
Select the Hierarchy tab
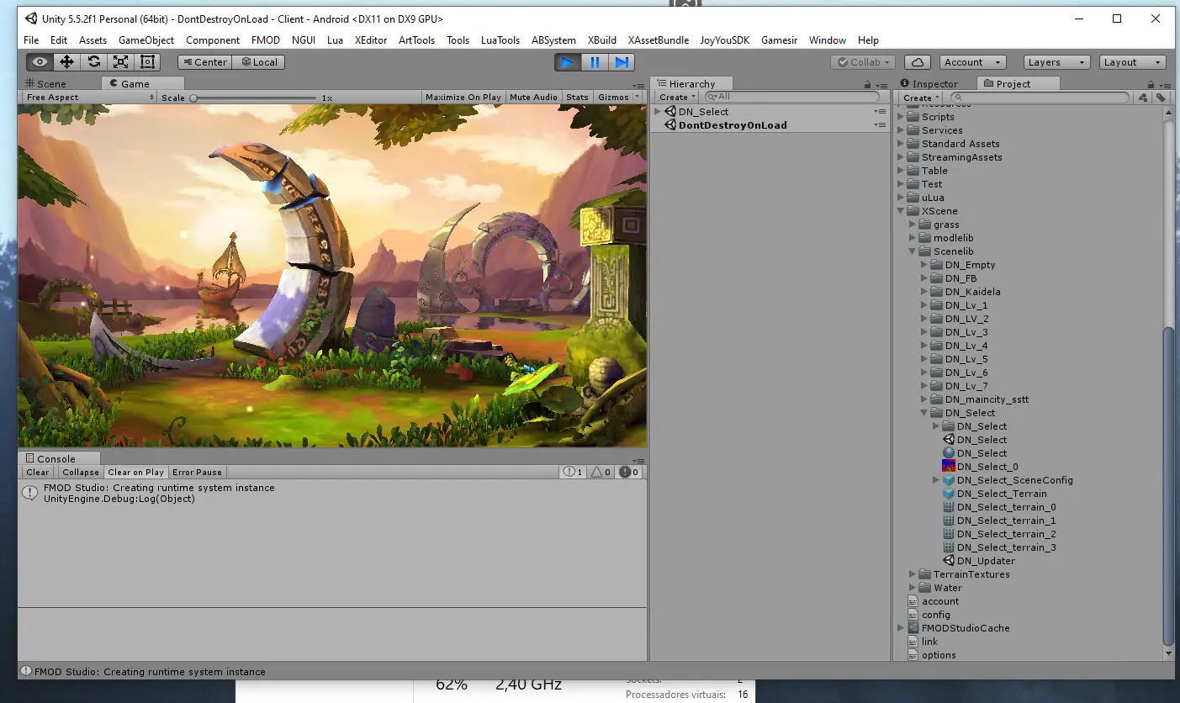pos(691,83)
